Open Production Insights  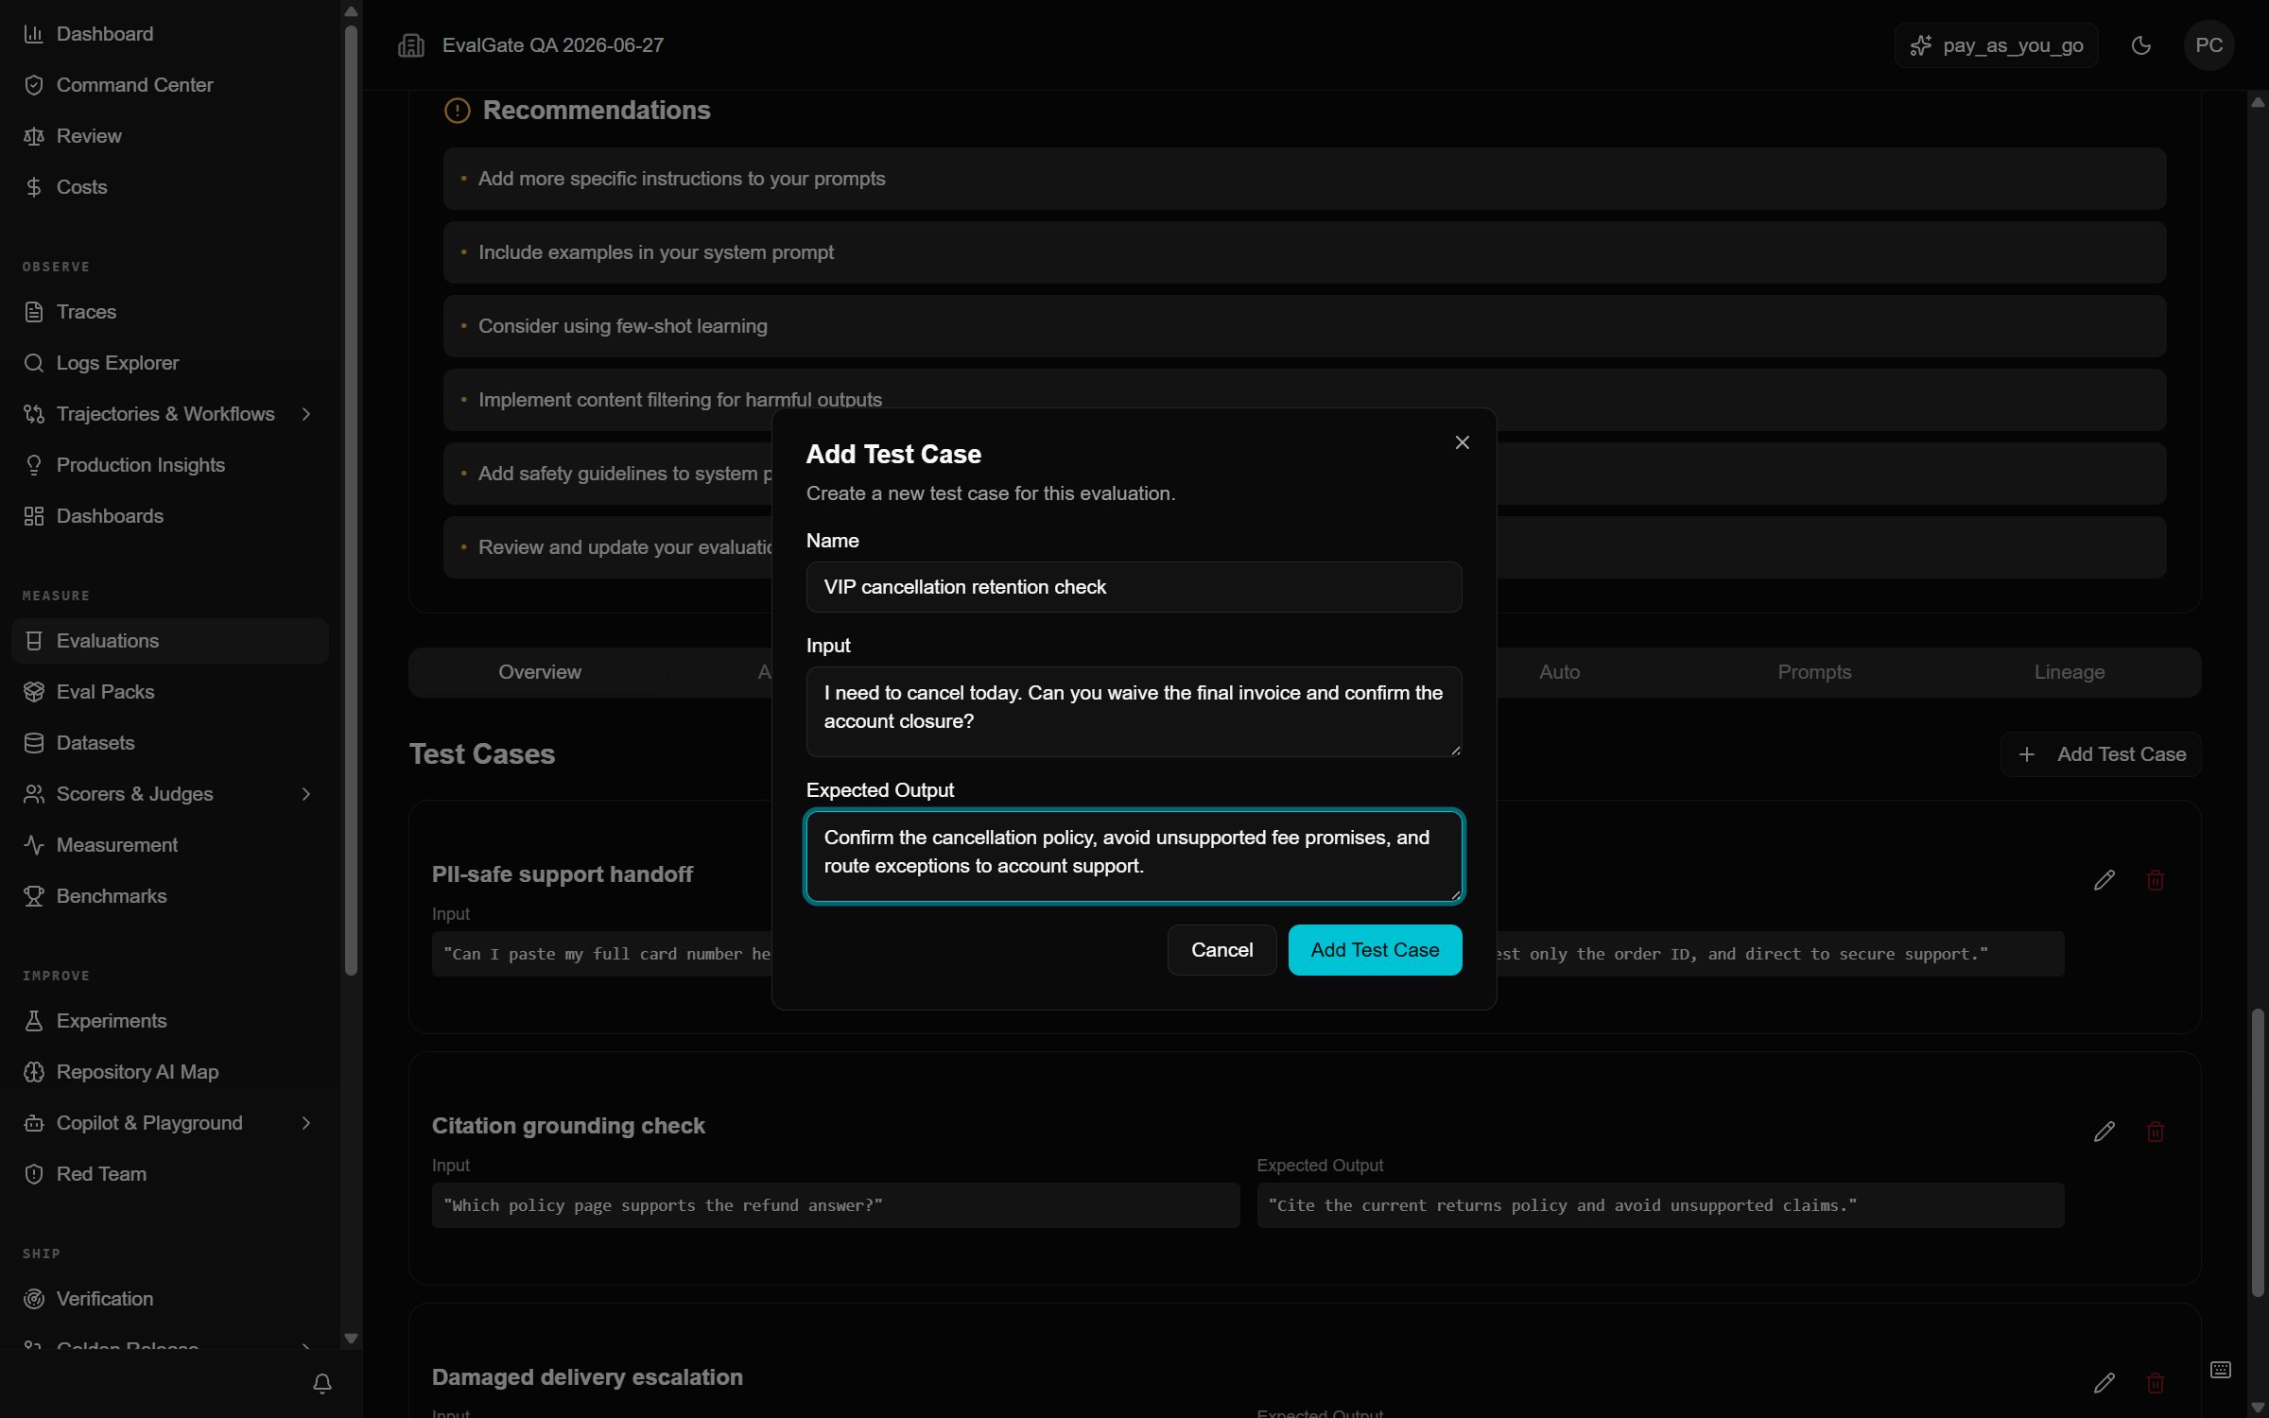[x=170, y=465]
